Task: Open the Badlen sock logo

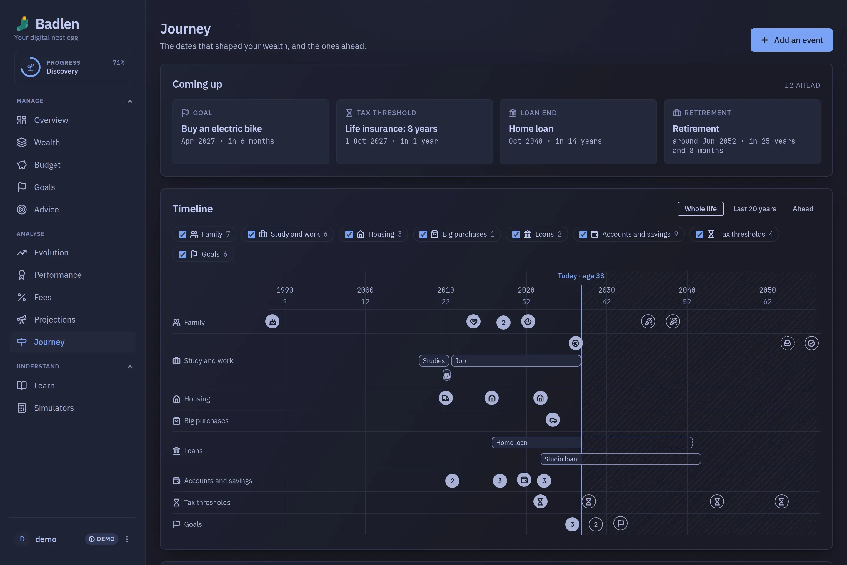Action: pyautogui.click(x=22, y=24)
